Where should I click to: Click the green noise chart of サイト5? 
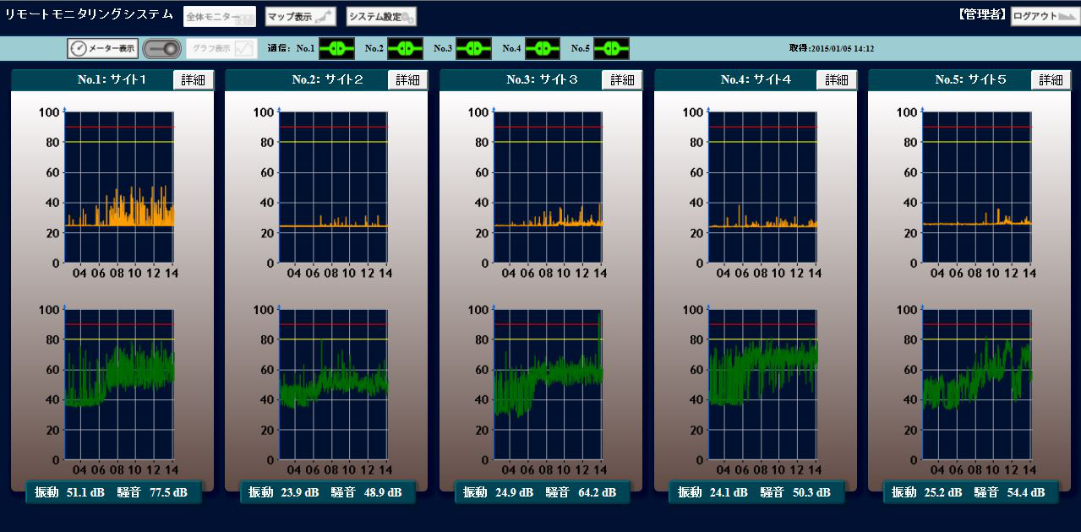(978, 385)
